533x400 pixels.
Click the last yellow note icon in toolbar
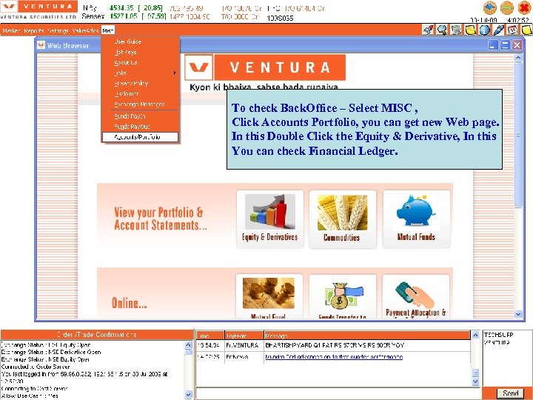(526, 30)
